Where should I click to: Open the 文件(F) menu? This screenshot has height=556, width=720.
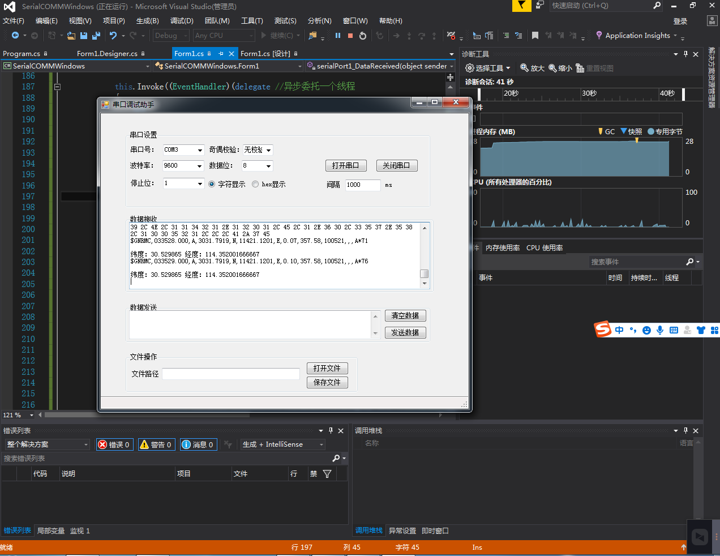[x=14, y=21]
